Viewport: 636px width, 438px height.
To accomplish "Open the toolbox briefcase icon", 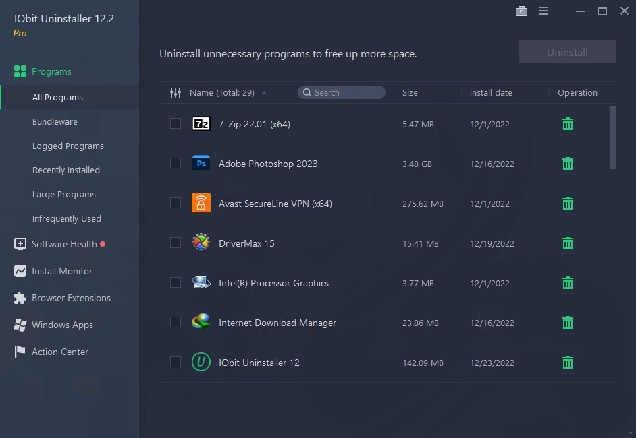I will point(521,11).
